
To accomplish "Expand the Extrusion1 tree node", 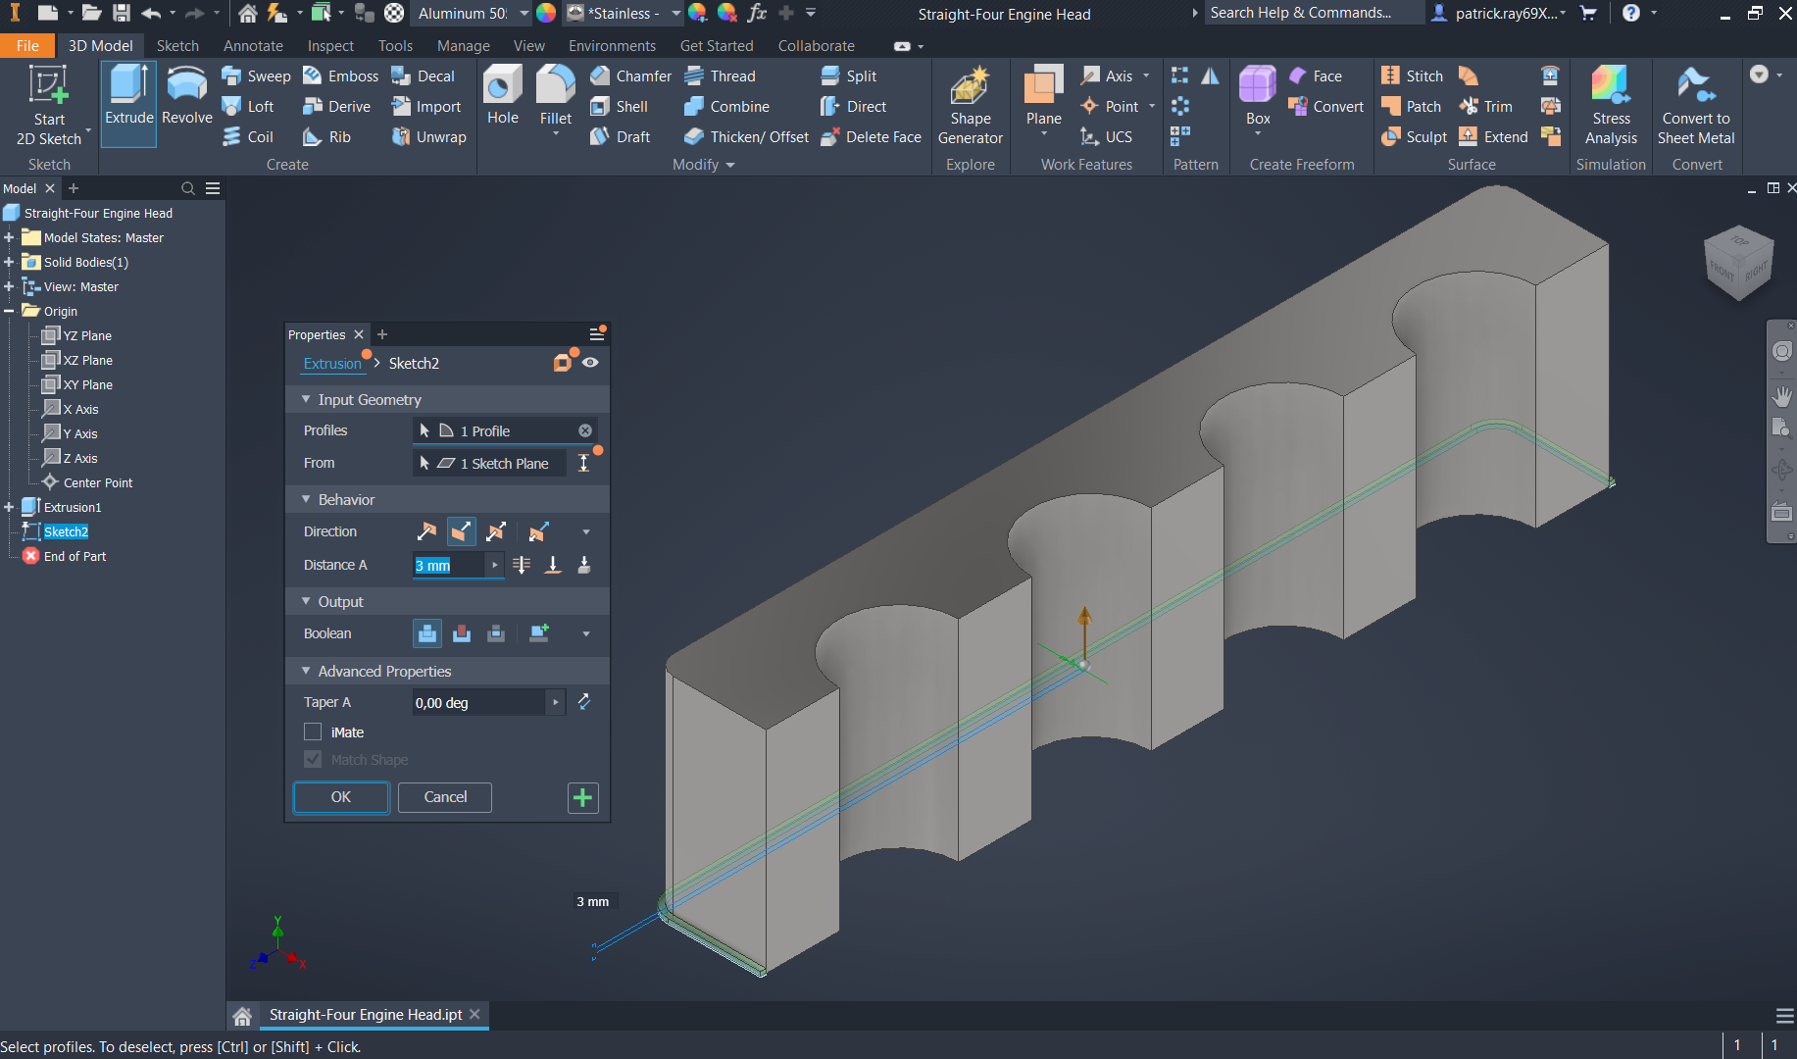I will pyautogui.click(x=9, y=507).
